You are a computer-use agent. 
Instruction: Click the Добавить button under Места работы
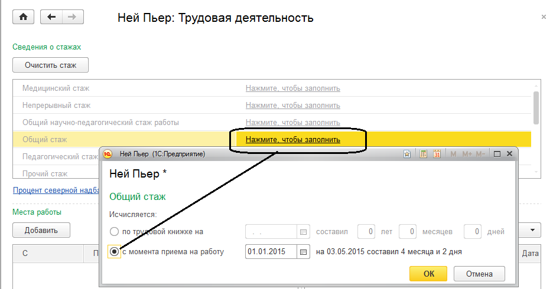pyautogui.click(x=41, y=230)
